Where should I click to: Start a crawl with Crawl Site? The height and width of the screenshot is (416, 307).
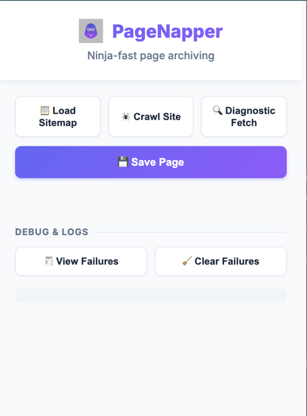[151, 117]
